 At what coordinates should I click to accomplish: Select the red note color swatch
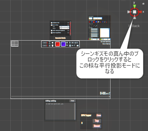[58, 44]
